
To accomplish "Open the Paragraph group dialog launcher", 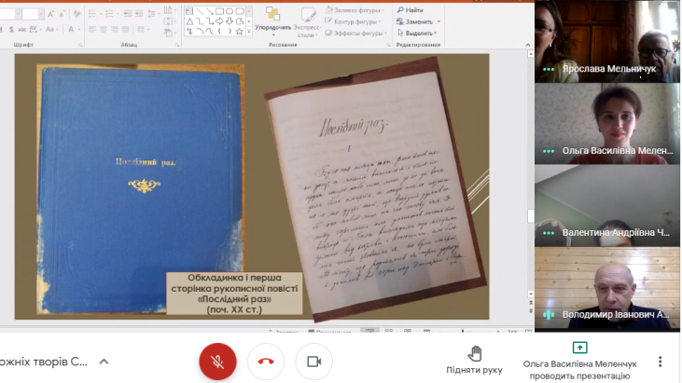I will tap(177, 45).
